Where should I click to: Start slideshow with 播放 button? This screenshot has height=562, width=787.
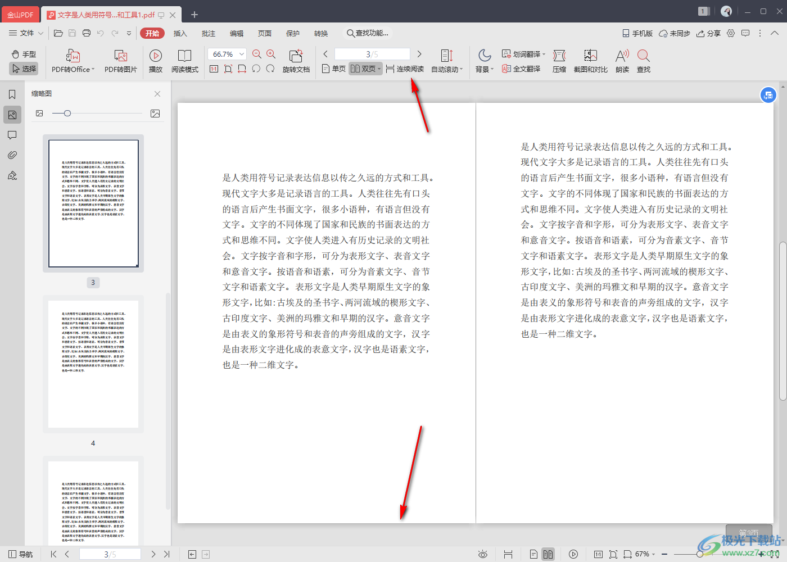156,61
